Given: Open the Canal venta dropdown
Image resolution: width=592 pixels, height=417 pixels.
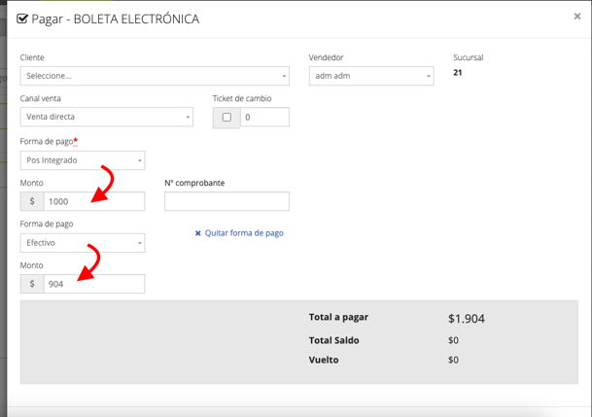Looking at the screenshot, I should click(x=106, y=118).
